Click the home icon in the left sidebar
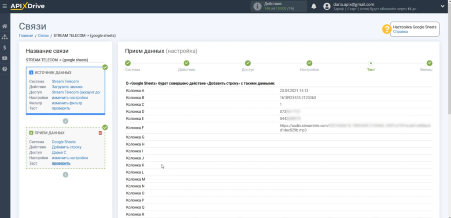 (x=5, y=26)
